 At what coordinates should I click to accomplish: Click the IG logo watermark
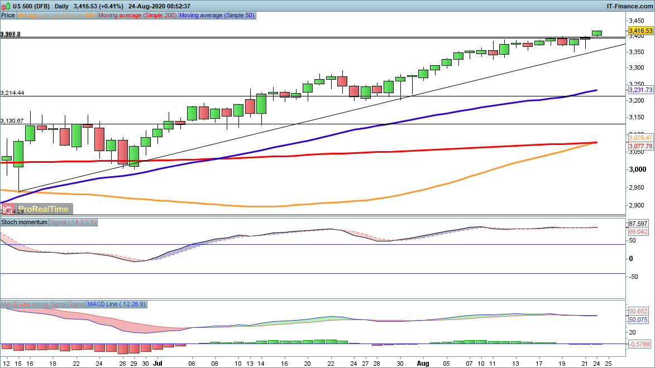(7, 210)
